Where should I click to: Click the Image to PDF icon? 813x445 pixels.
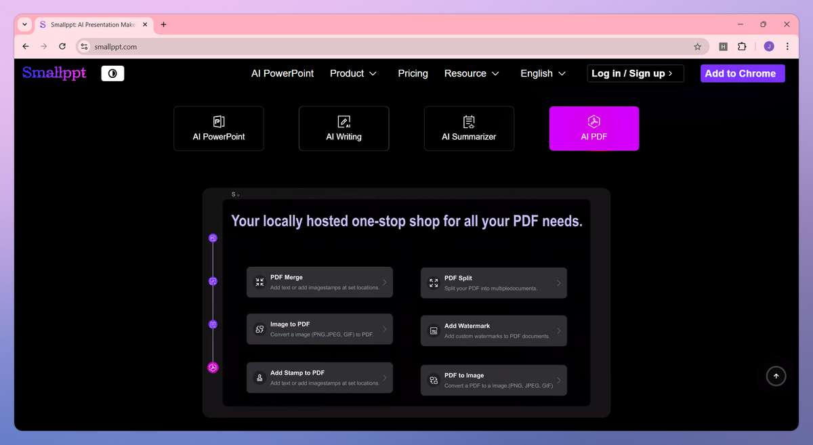259,329
